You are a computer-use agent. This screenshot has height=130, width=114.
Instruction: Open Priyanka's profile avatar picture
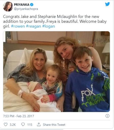click(8, 7)
